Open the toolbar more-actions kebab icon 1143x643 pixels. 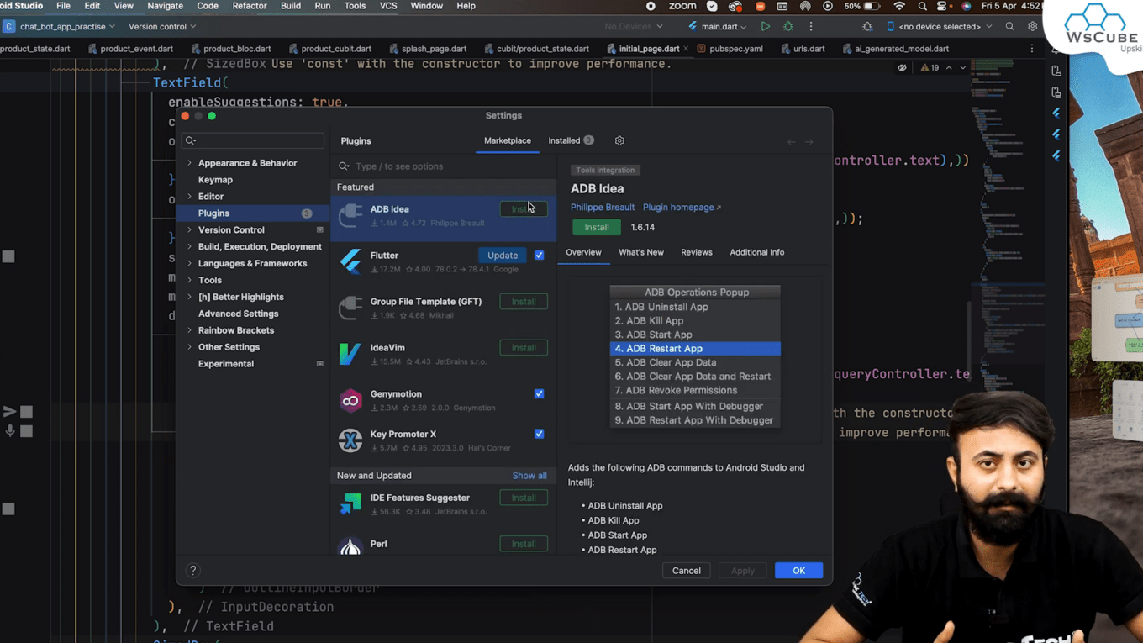click(x=811, y=27)
